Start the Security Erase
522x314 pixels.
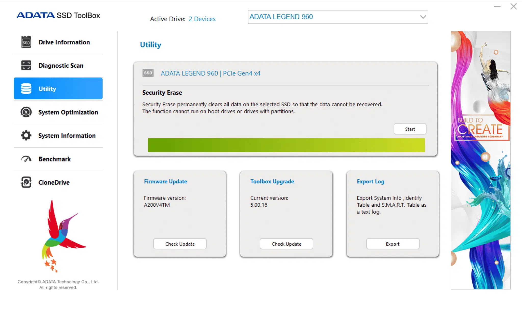pos(410,129)
